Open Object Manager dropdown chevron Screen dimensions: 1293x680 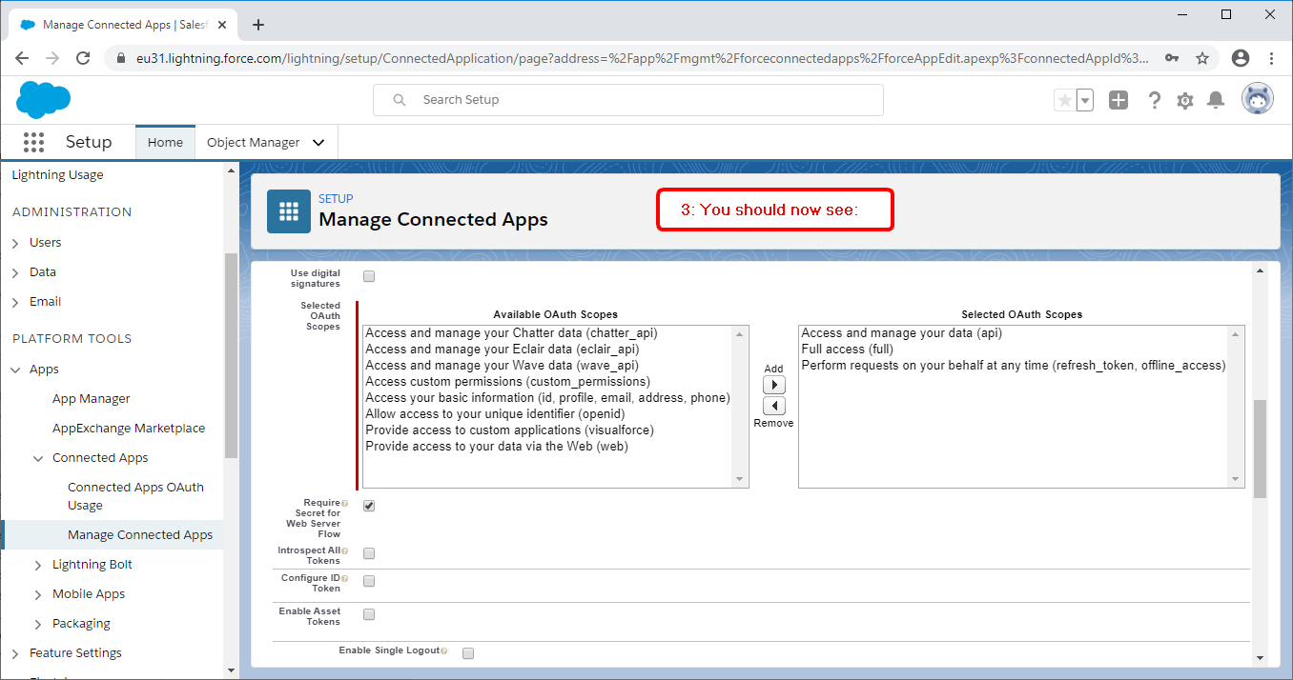coord(318,143)
